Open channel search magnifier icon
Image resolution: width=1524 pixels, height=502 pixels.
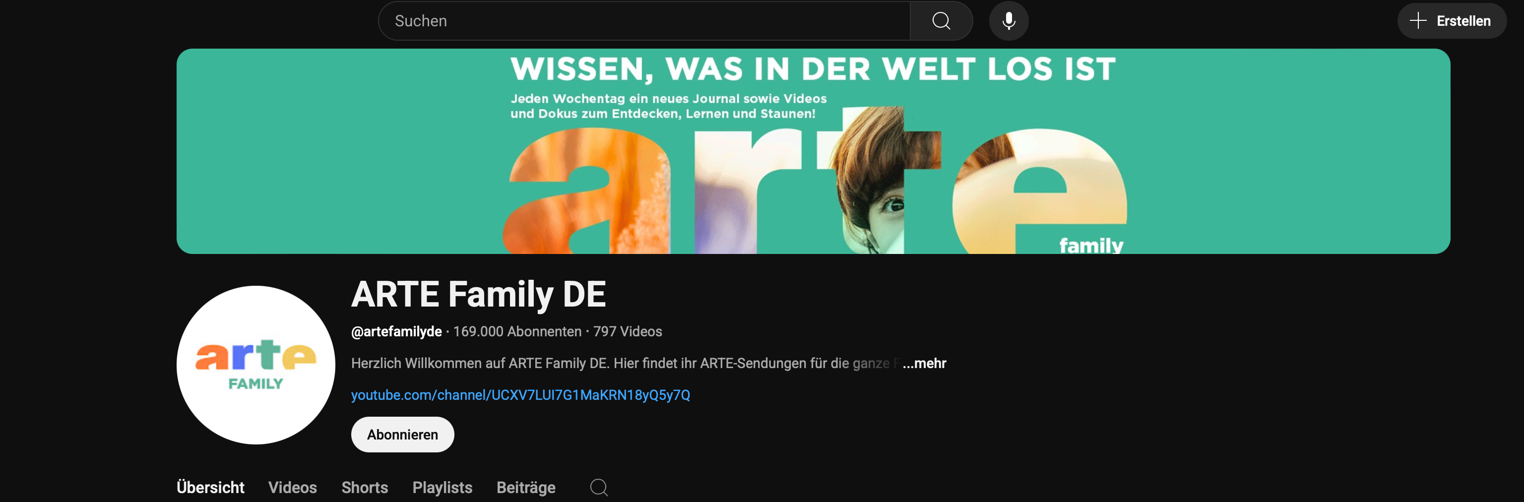599,487
